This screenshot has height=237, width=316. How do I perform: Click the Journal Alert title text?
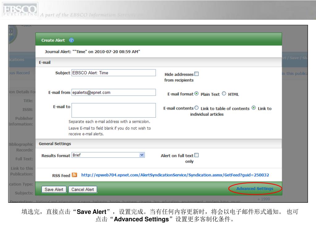(x=92, y=52)
